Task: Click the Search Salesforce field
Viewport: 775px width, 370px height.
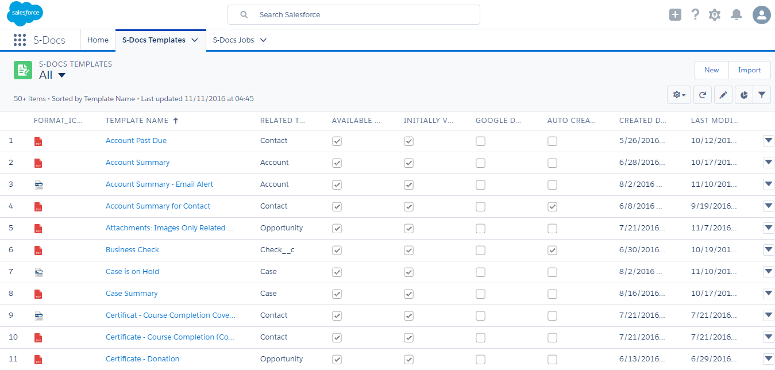Action: (x=354, y=15)
